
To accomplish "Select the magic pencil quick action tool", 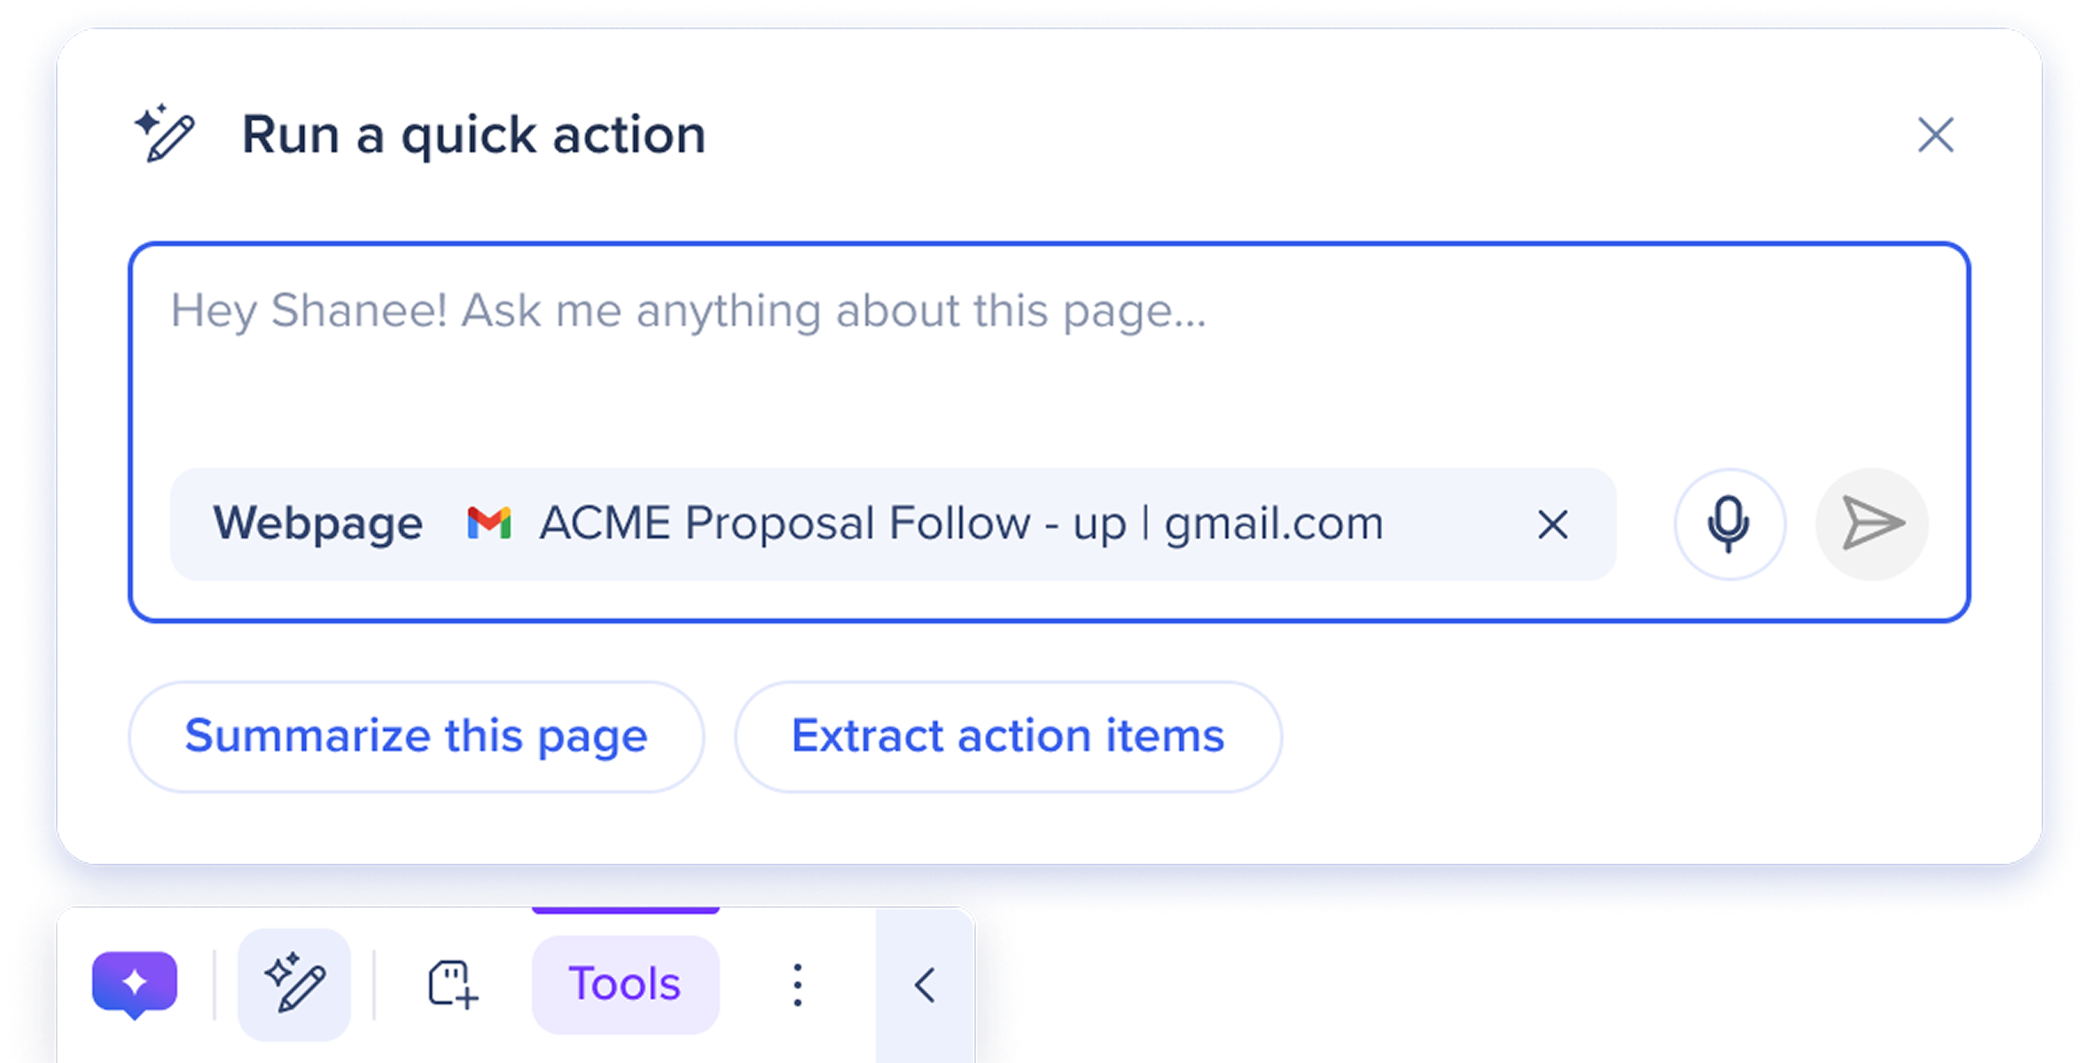I will pos(294,984).
